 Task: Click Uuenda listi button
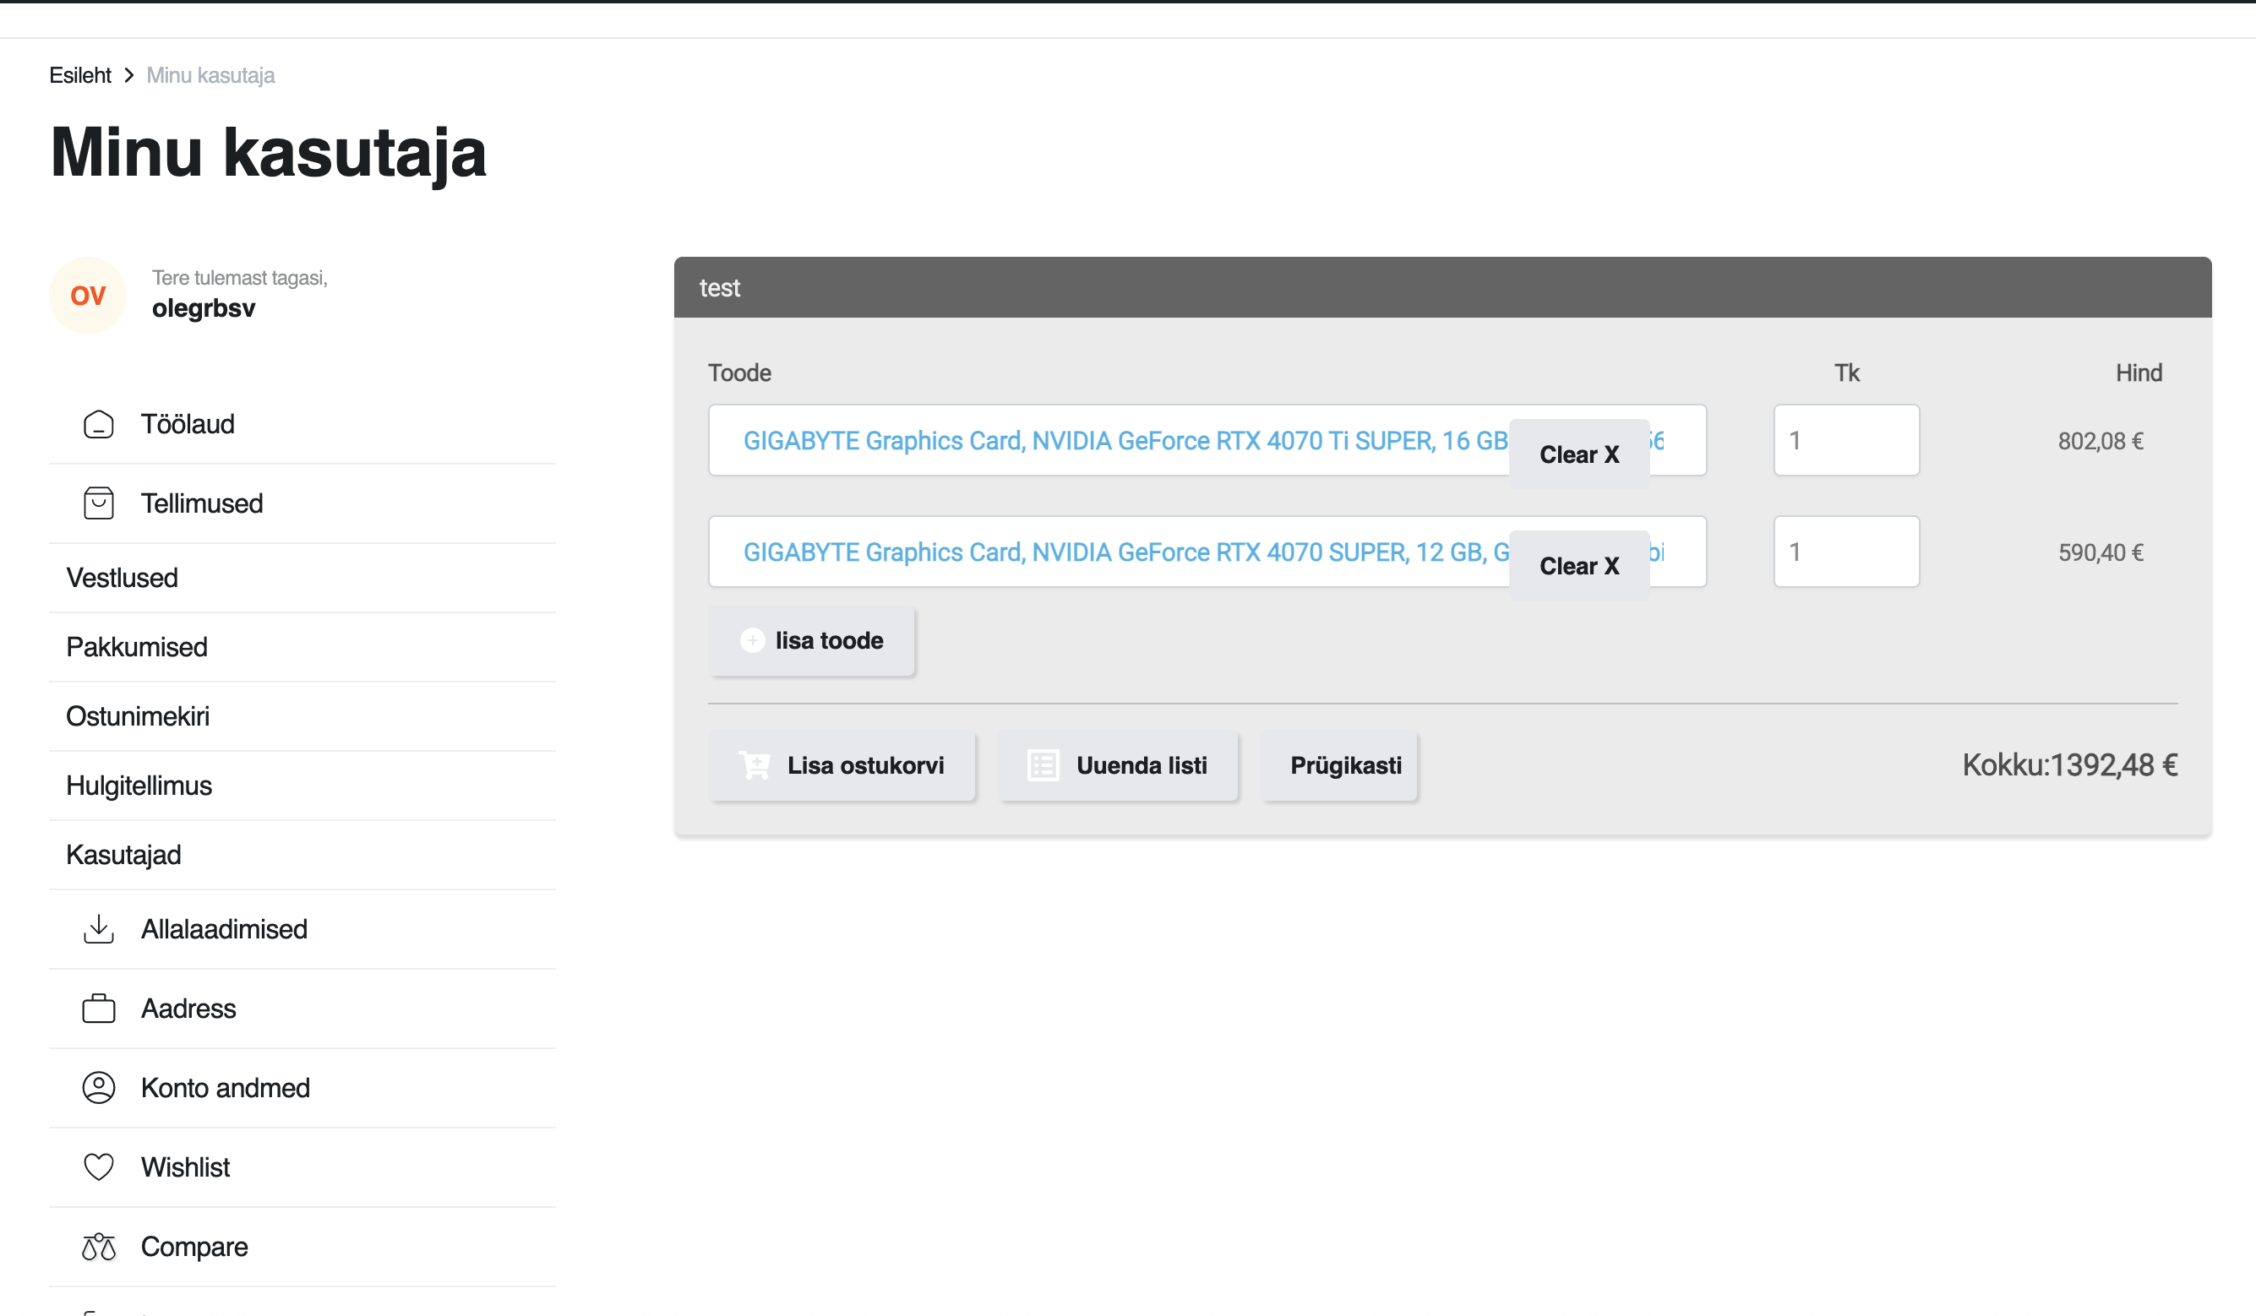1117,765
